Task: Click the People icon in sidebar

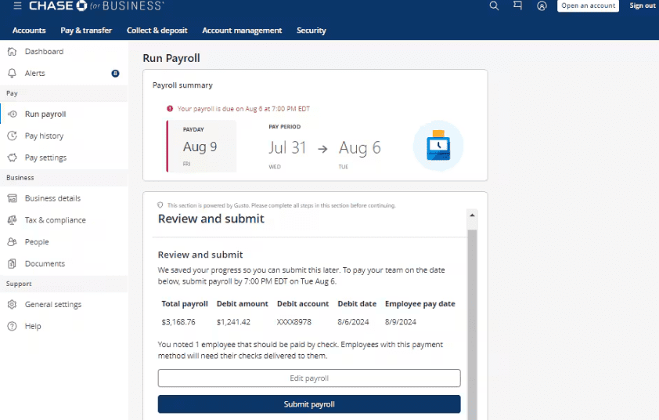Action: [13, 241]
